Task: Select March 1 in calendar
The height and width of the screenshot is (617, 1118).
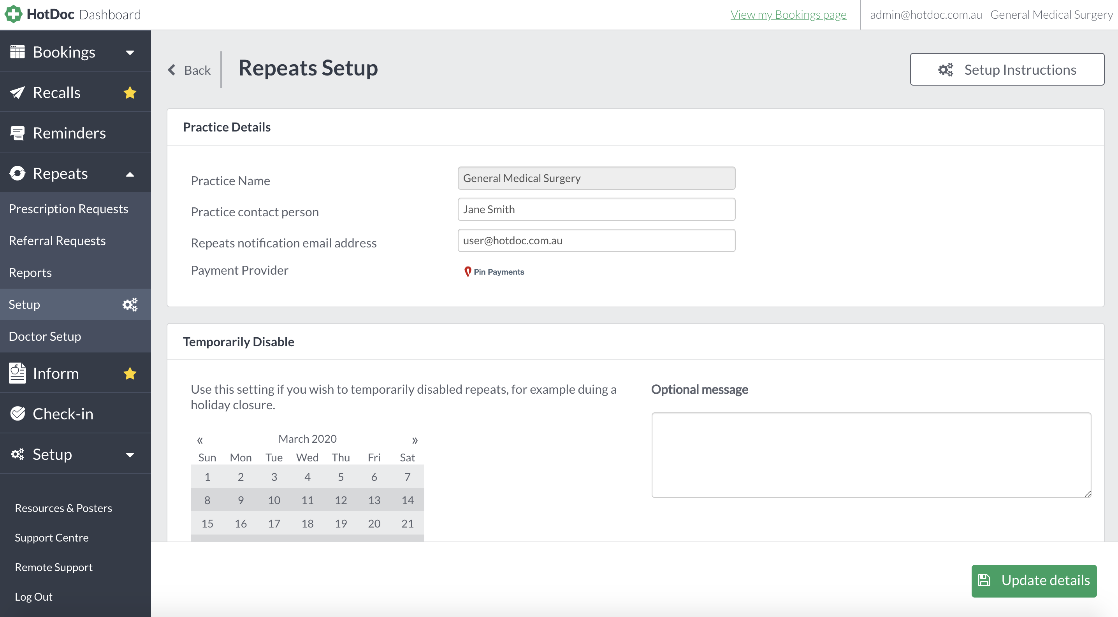Action: [207, 477]
